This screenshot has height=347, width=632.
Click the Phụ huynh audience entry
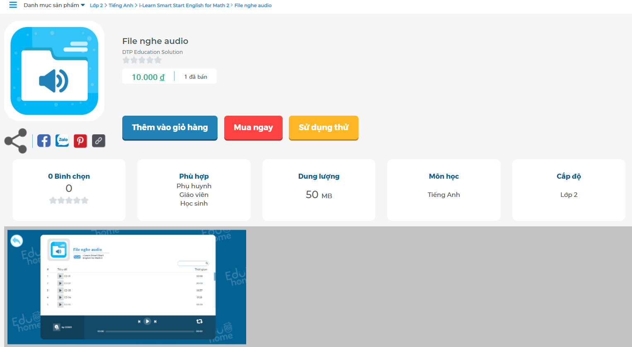(194, 186)
